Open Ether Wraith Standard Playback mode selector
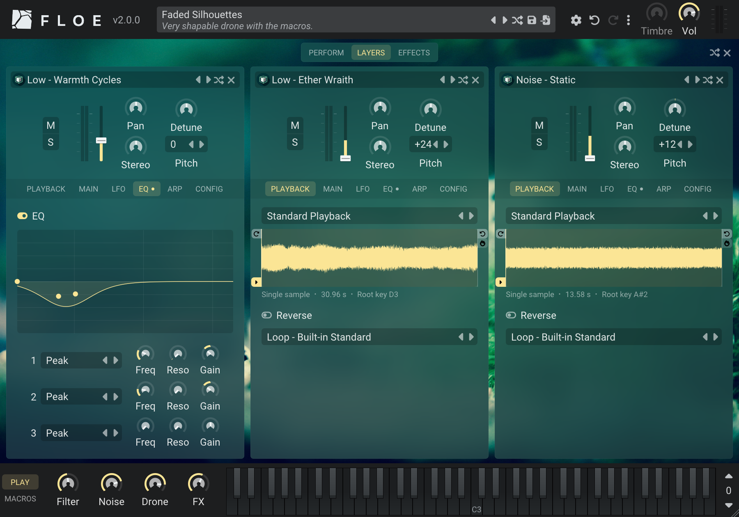The image size is (739, 517). coord(369,216)
